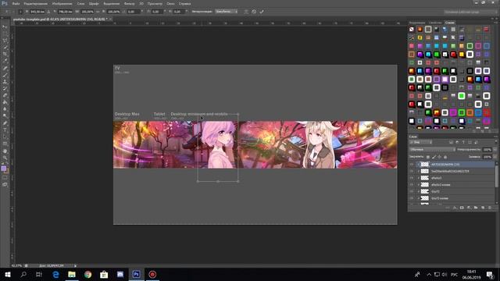
Task: Add a layer style via fx icon
Action: [x=455, y=208]
